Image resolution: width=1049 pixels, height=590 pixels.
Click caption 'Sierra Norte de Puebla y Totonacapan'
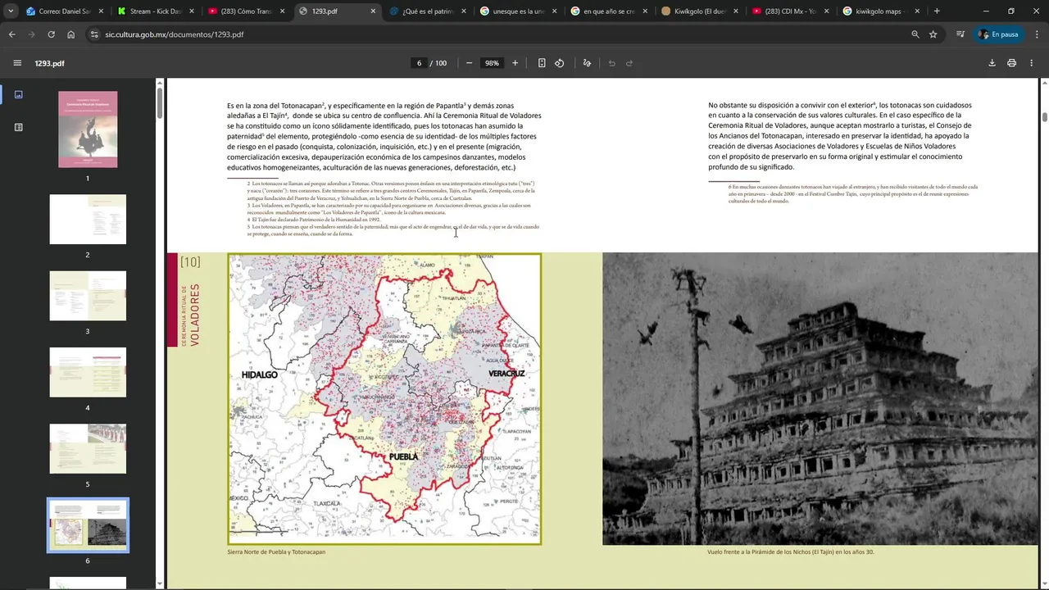pos(276,552)
